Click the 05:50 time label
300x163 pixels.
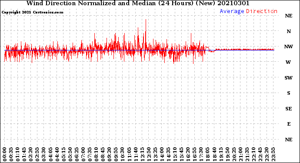point(70,154)
